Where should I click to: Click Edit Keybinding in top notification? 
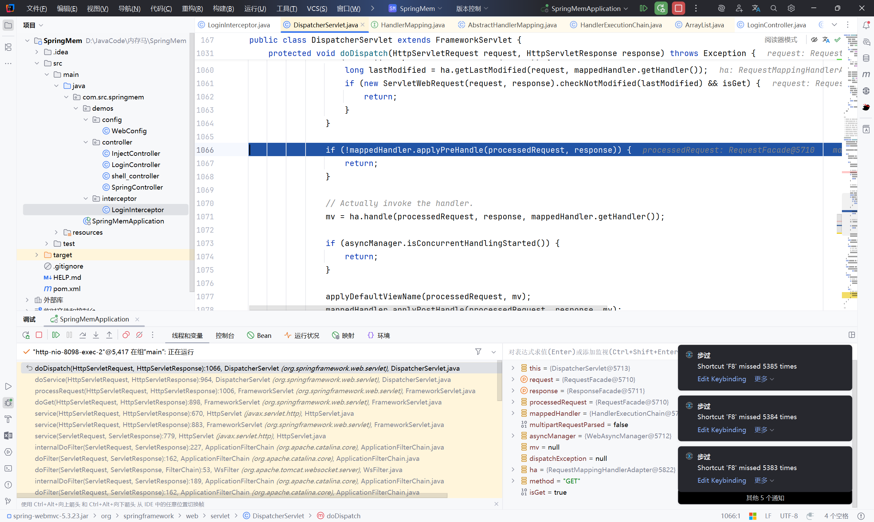pos(721,379)
